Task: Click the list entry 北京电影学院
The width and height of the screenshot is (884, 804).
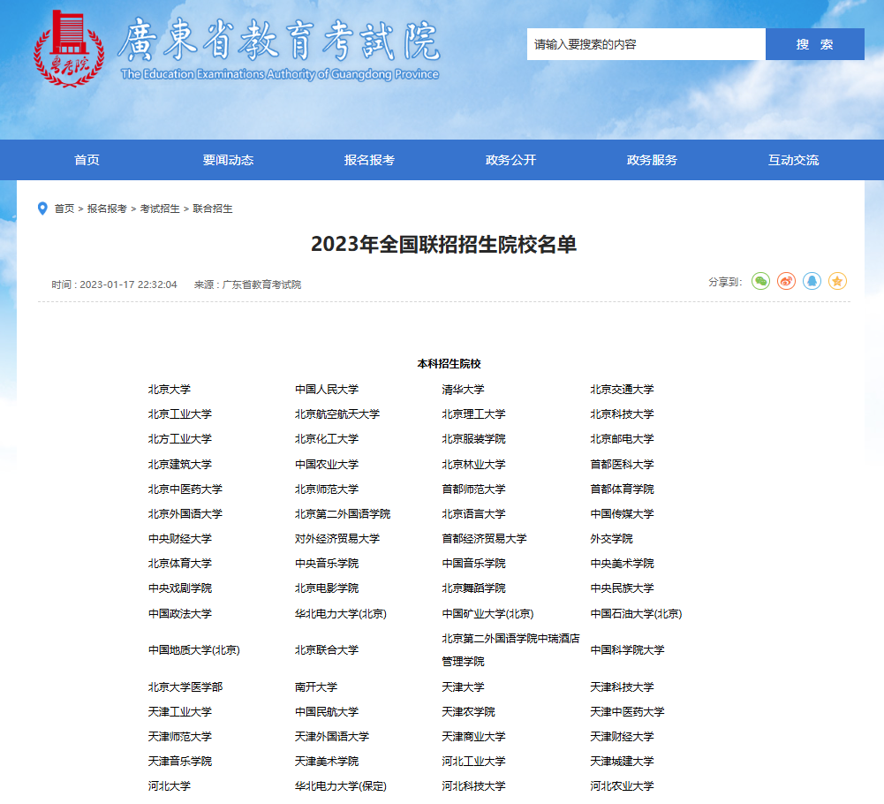Action: pos(327,588)
